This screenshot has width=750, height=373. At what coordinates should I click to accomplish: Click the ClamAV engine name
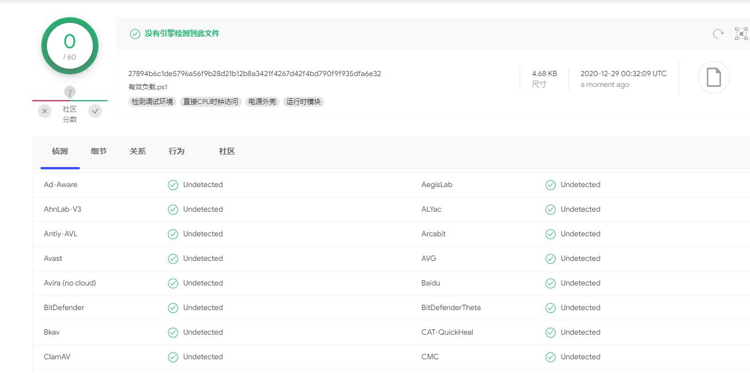pyautogui.click(x=57, y=357)
